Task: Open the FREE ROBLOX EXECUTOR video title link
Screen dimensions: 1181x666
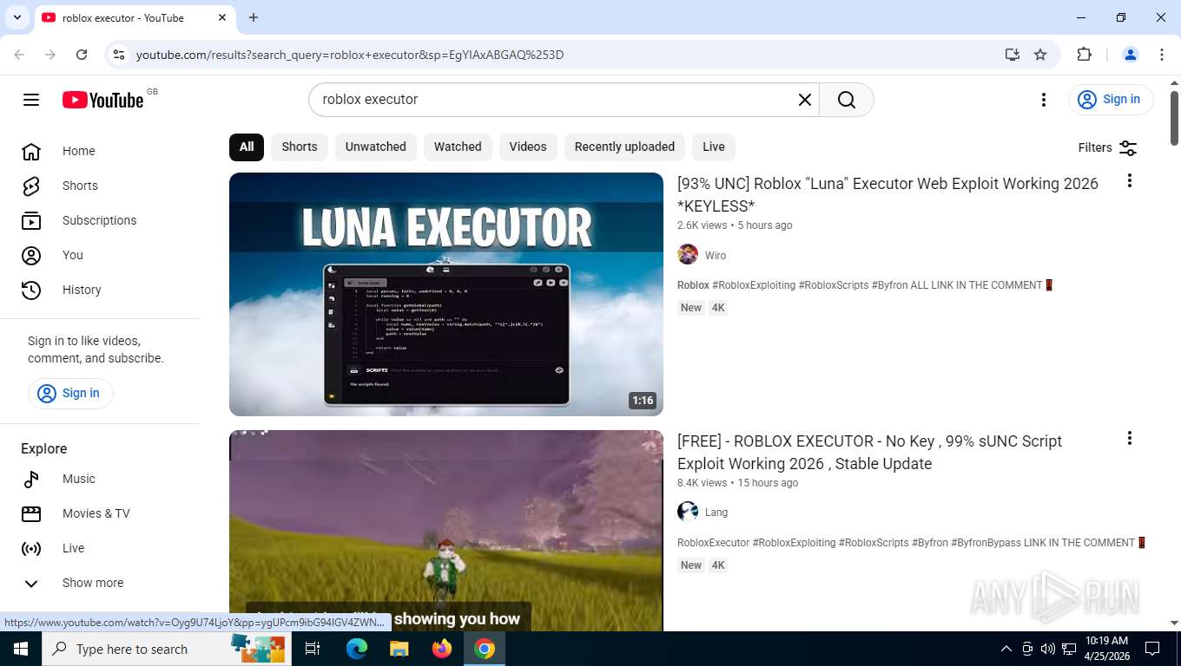Action: 869,452
